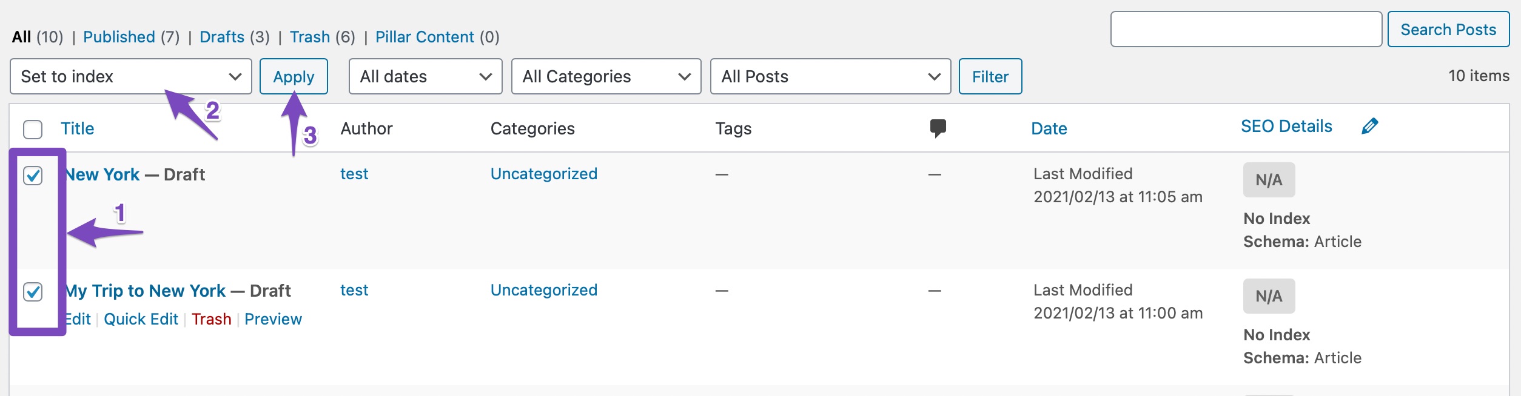
Task: View the Pillar Content filter
Action: (425, 37)
